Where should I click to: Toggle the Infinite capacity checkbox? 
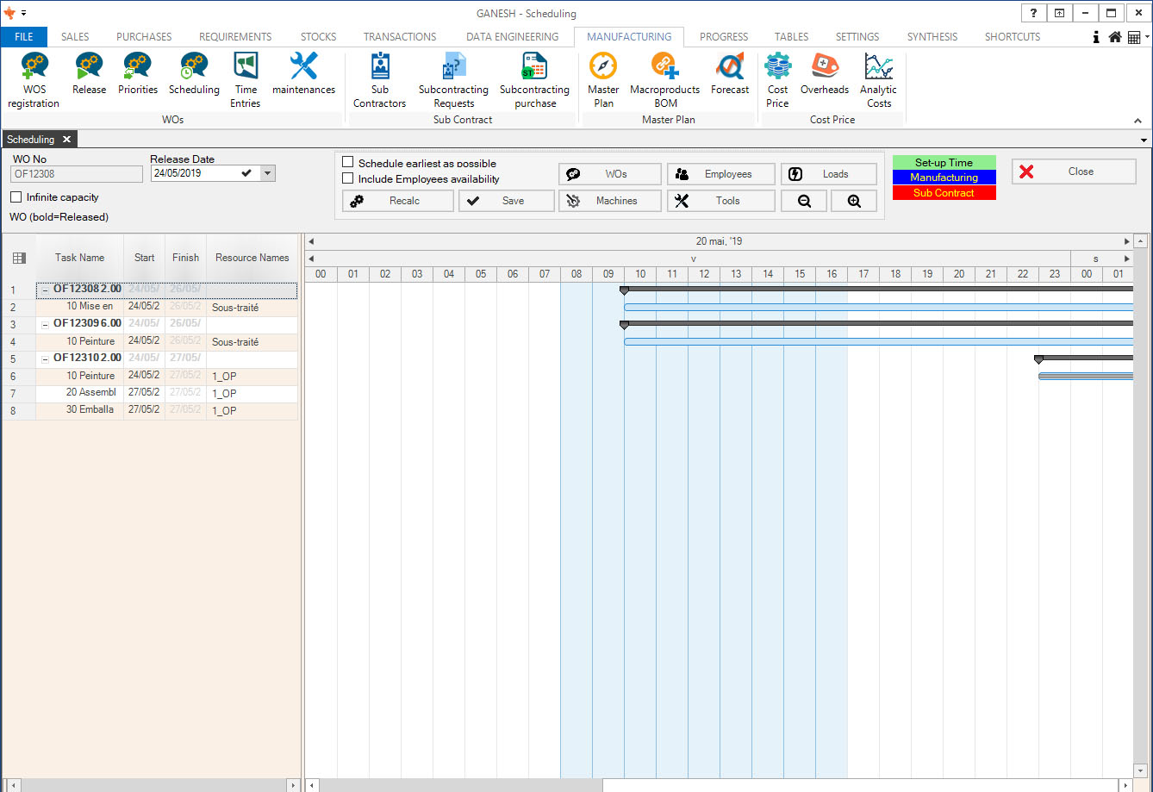click(16, 197)
